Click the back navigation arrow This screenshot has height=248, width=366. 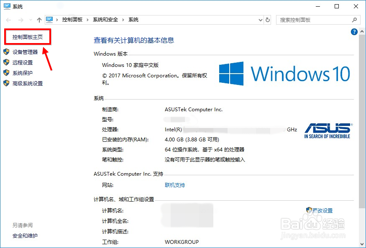point(8,20)
